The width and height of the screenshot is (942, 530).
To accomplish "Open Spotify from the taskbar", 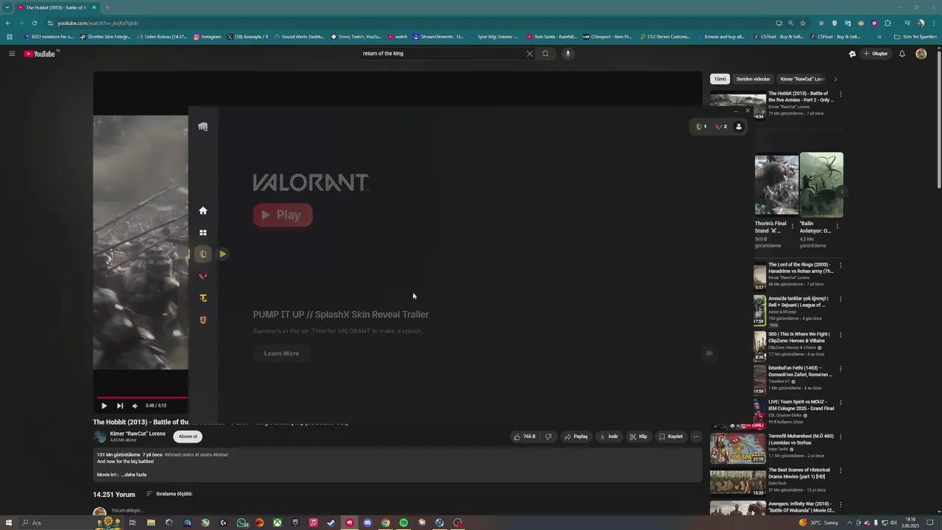I will (403, 523).
